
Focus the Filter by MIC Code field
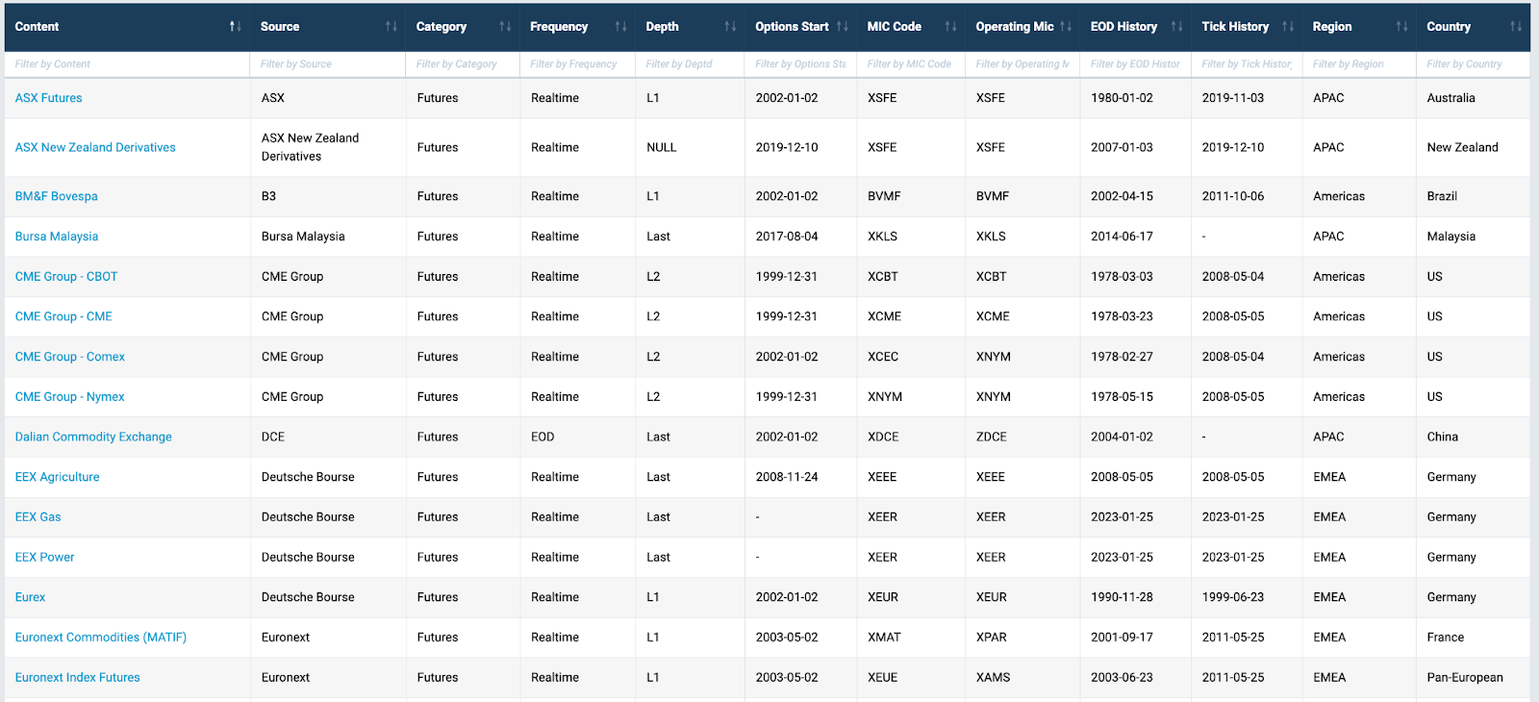tap(910, 64)
